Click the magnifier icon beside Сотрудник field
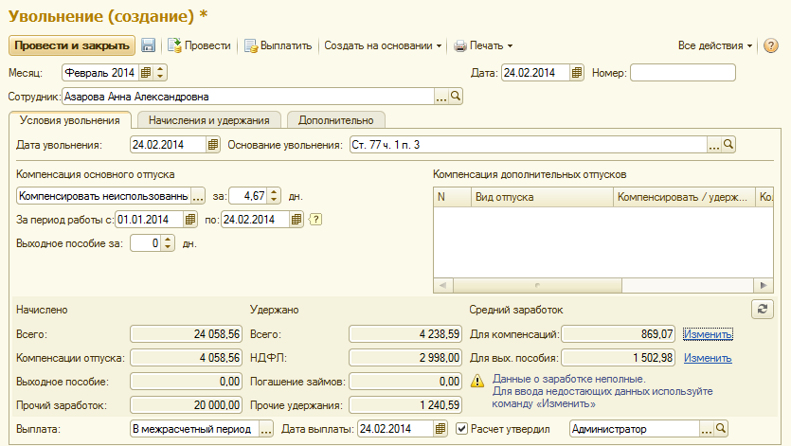 [x=455, y=96]
